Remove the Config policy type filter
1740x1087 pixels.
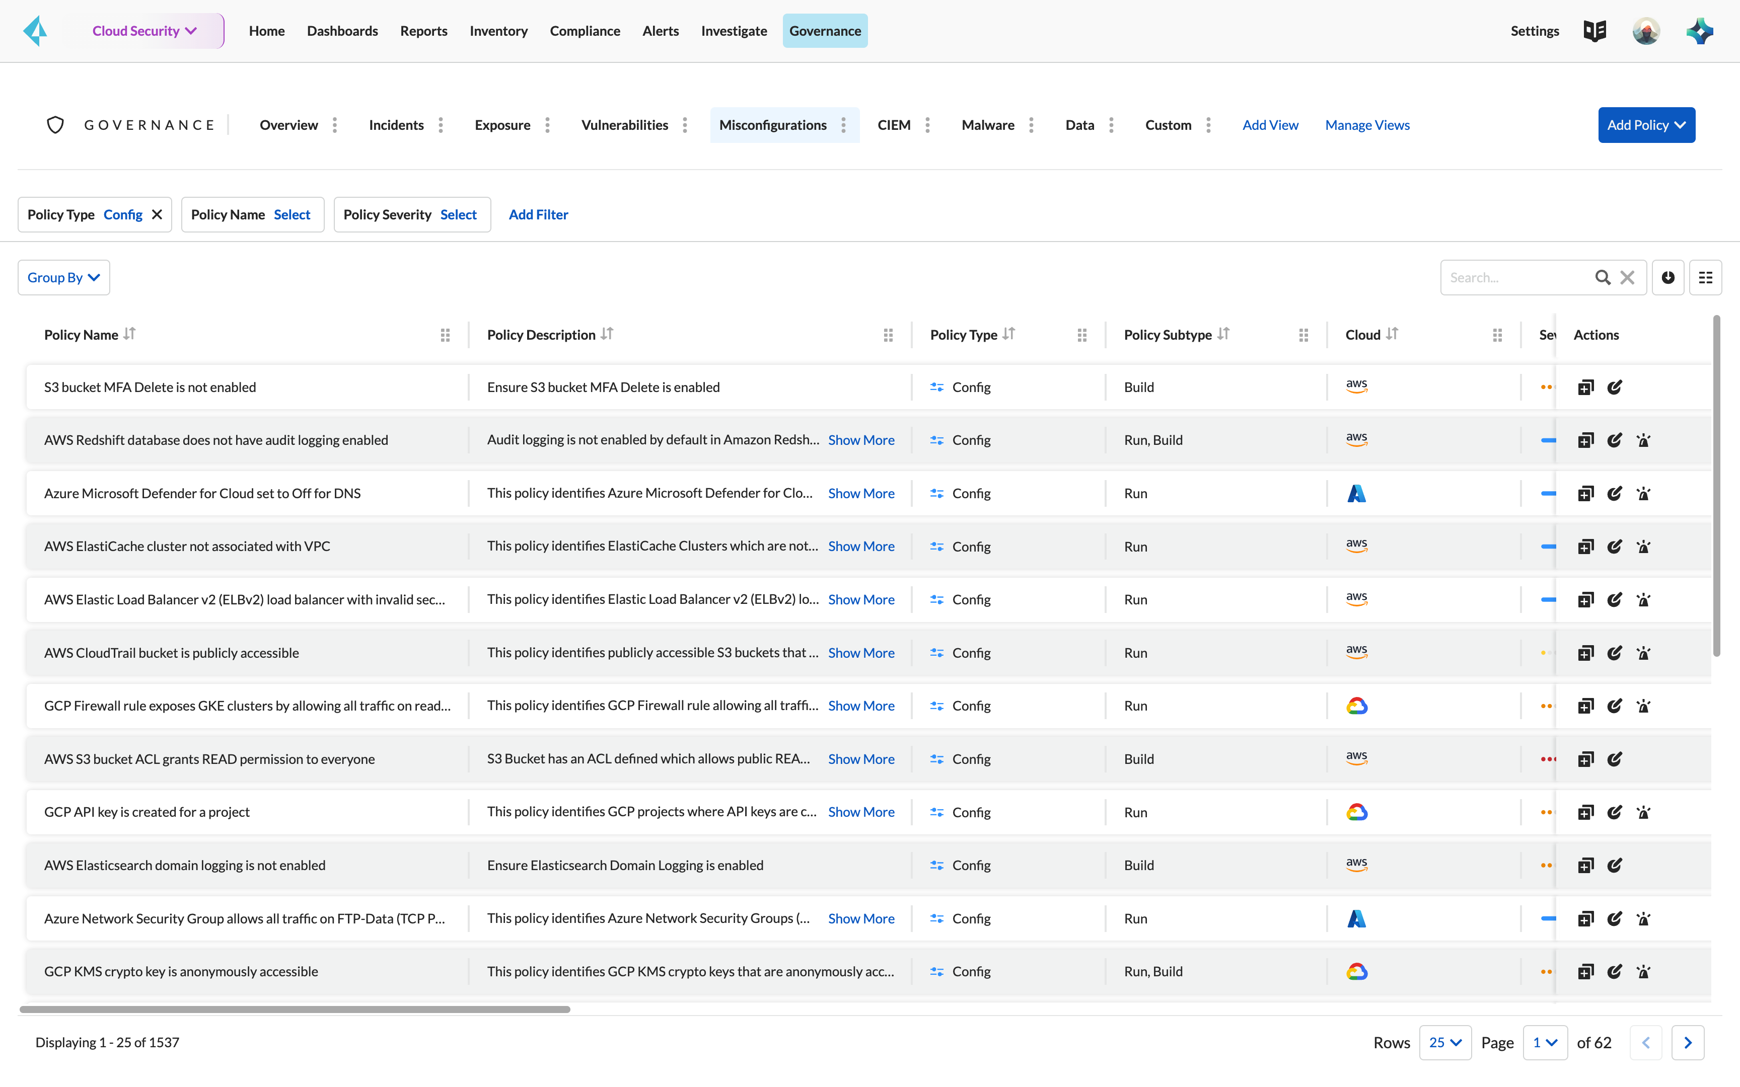pos(157,214)
